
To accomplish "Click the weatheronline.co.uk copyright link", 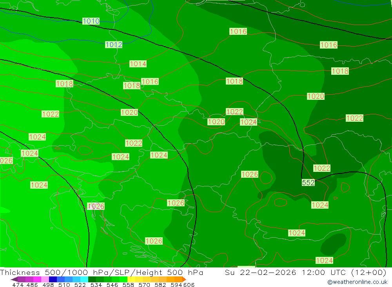I will pos(358,282).
